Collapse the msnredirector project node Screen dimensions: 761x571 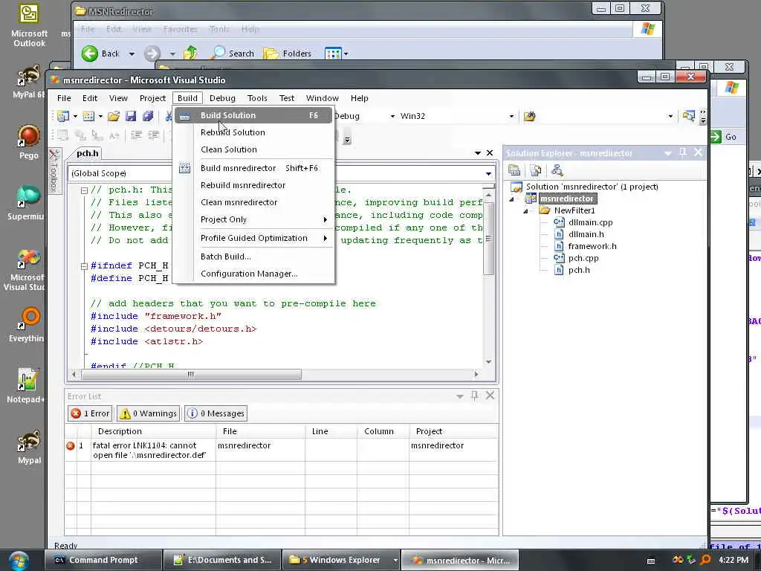point(511,199)
